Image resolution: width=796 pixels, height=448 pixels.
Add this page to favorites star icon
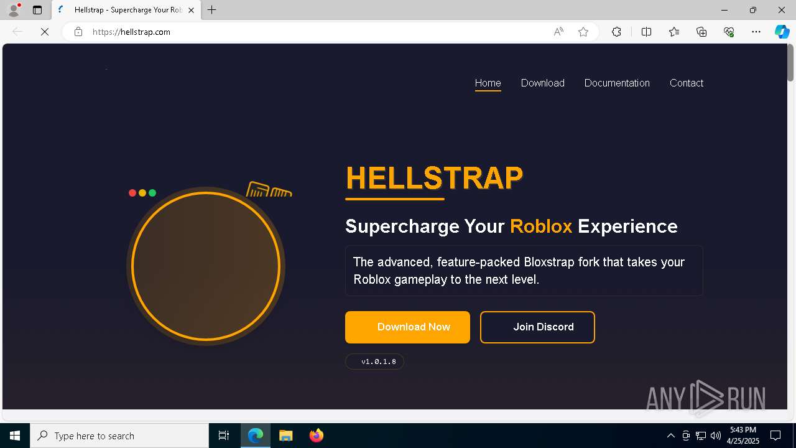(x=583, y=32)
